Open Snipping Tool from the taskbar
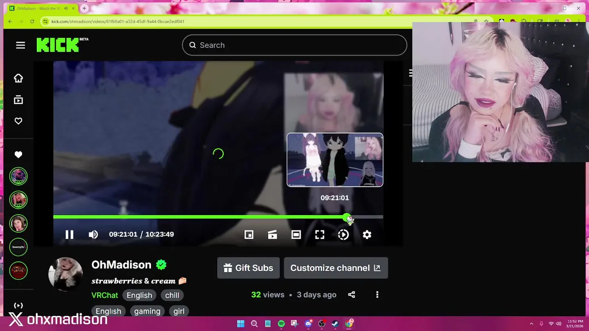The width and height of the screenshot is (589, 331). pos(294,324)
